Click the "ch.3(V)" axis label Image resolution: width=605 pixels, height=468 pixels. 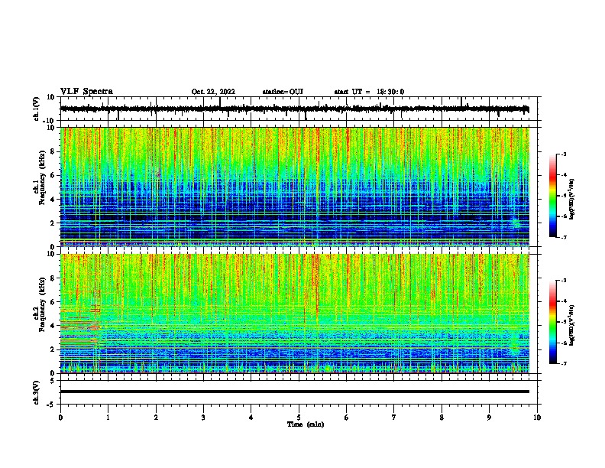click(x=37, y=392)
